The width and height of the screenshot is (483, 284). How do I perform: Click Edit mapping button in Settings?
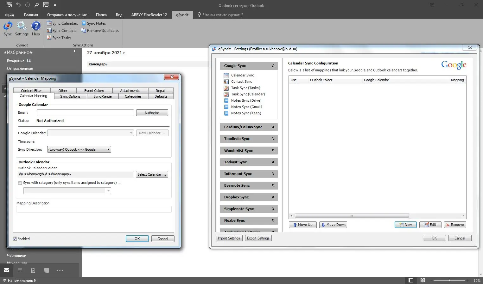tap(430, 225)
